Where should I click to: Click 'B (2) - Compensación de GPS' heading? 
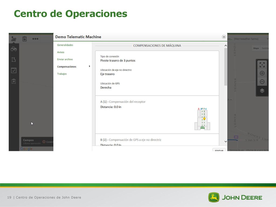tap(131, 140)
